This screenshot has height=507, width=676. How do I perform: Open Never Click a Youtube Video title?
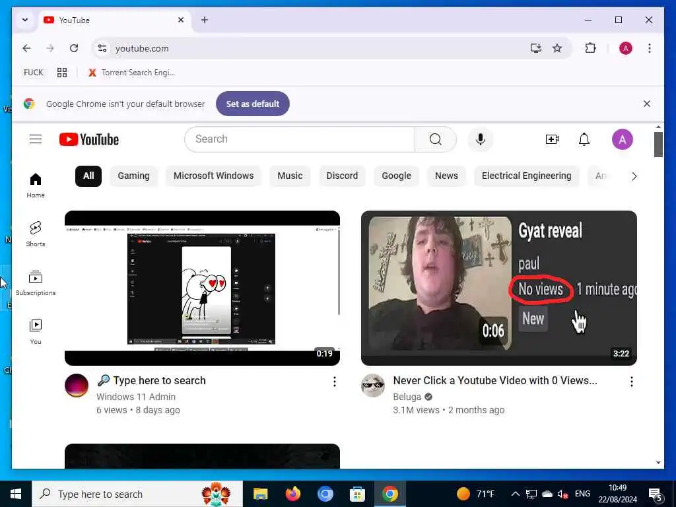pyautogui.click(x=495, y=381)
